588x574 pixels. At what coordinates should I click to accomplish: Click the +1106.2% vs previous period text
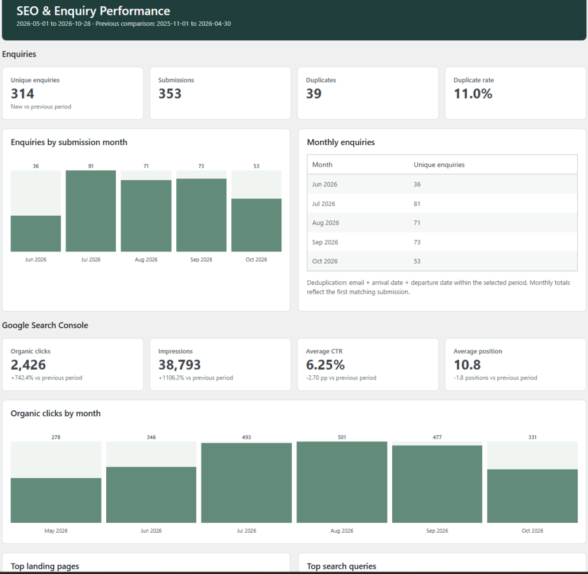click(196, 378)
